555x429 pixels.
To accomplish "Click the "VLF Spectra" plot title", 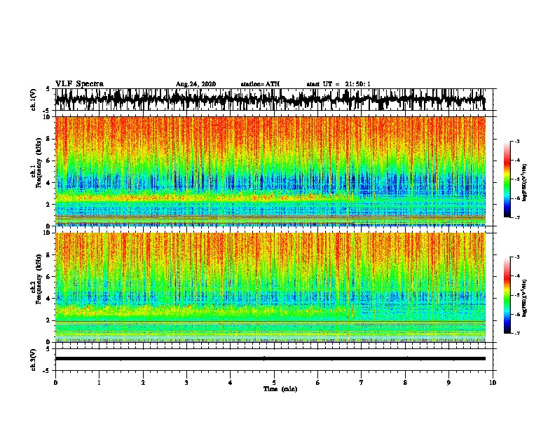I will tap(79, 83).
